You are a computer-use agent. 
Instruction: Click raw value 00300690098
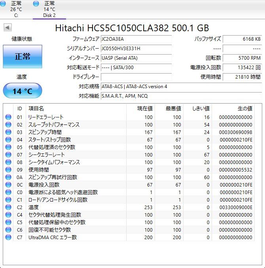click(x=236, y=132)
